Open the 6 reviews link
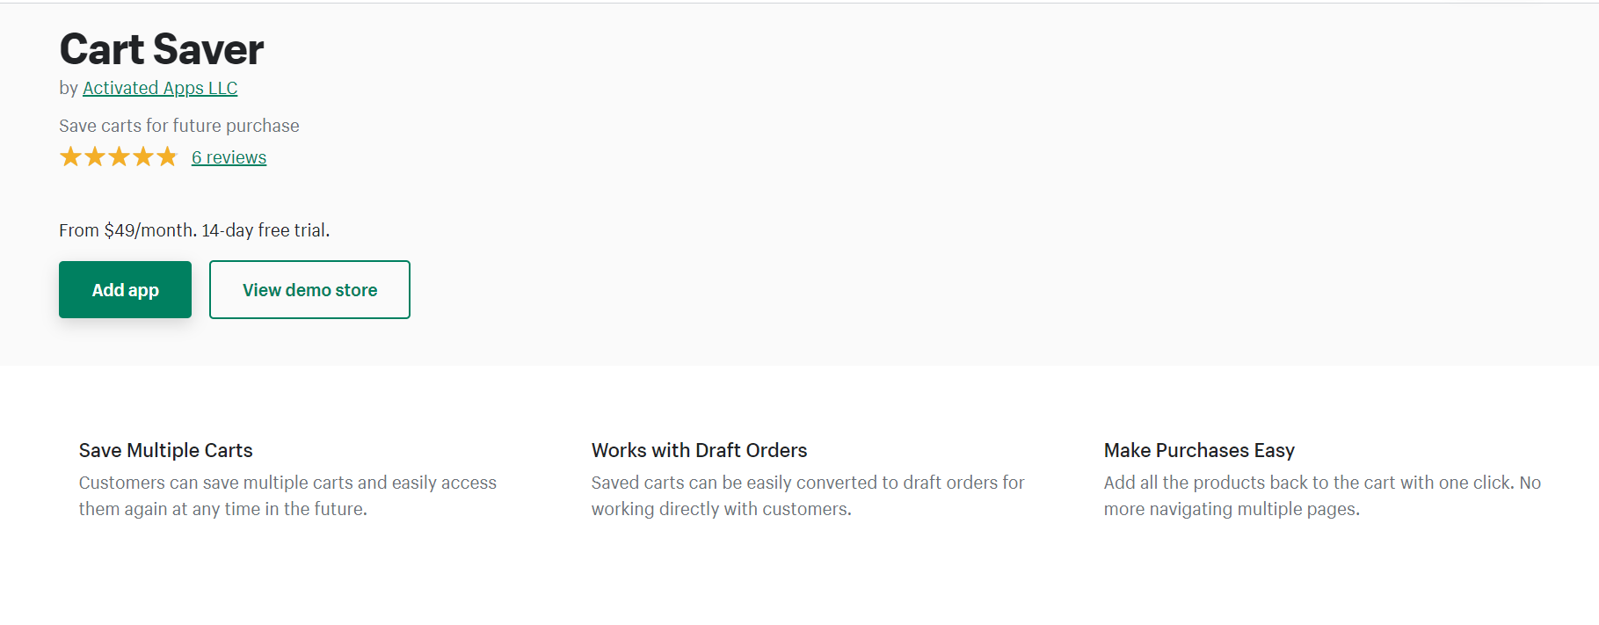Image resolution: width=1599 pixels, height=625 pixels. (x=229, y=157)
